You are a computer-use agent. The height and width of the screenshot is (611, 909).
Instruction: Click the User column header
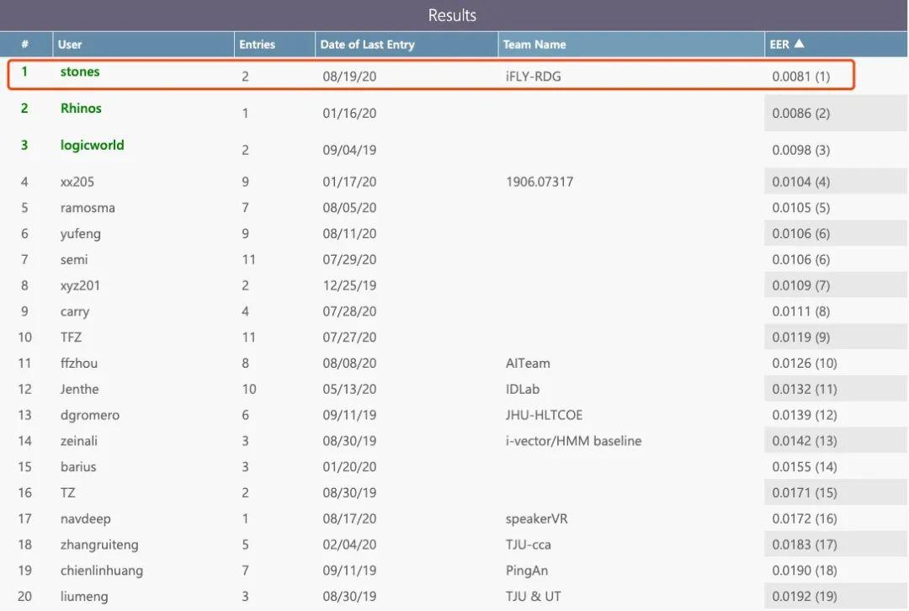coord(143,44)
